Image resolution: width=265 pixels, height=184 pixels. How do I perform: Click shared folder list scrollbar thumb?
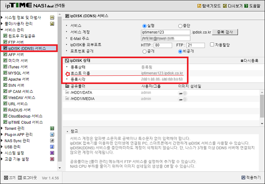262,106
